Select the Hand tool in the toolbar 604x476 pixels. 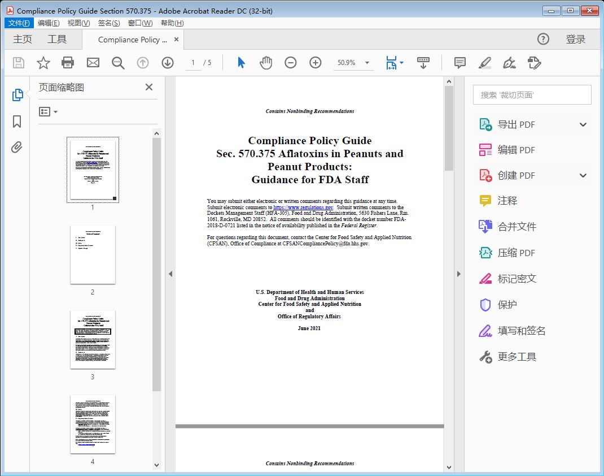265,63
